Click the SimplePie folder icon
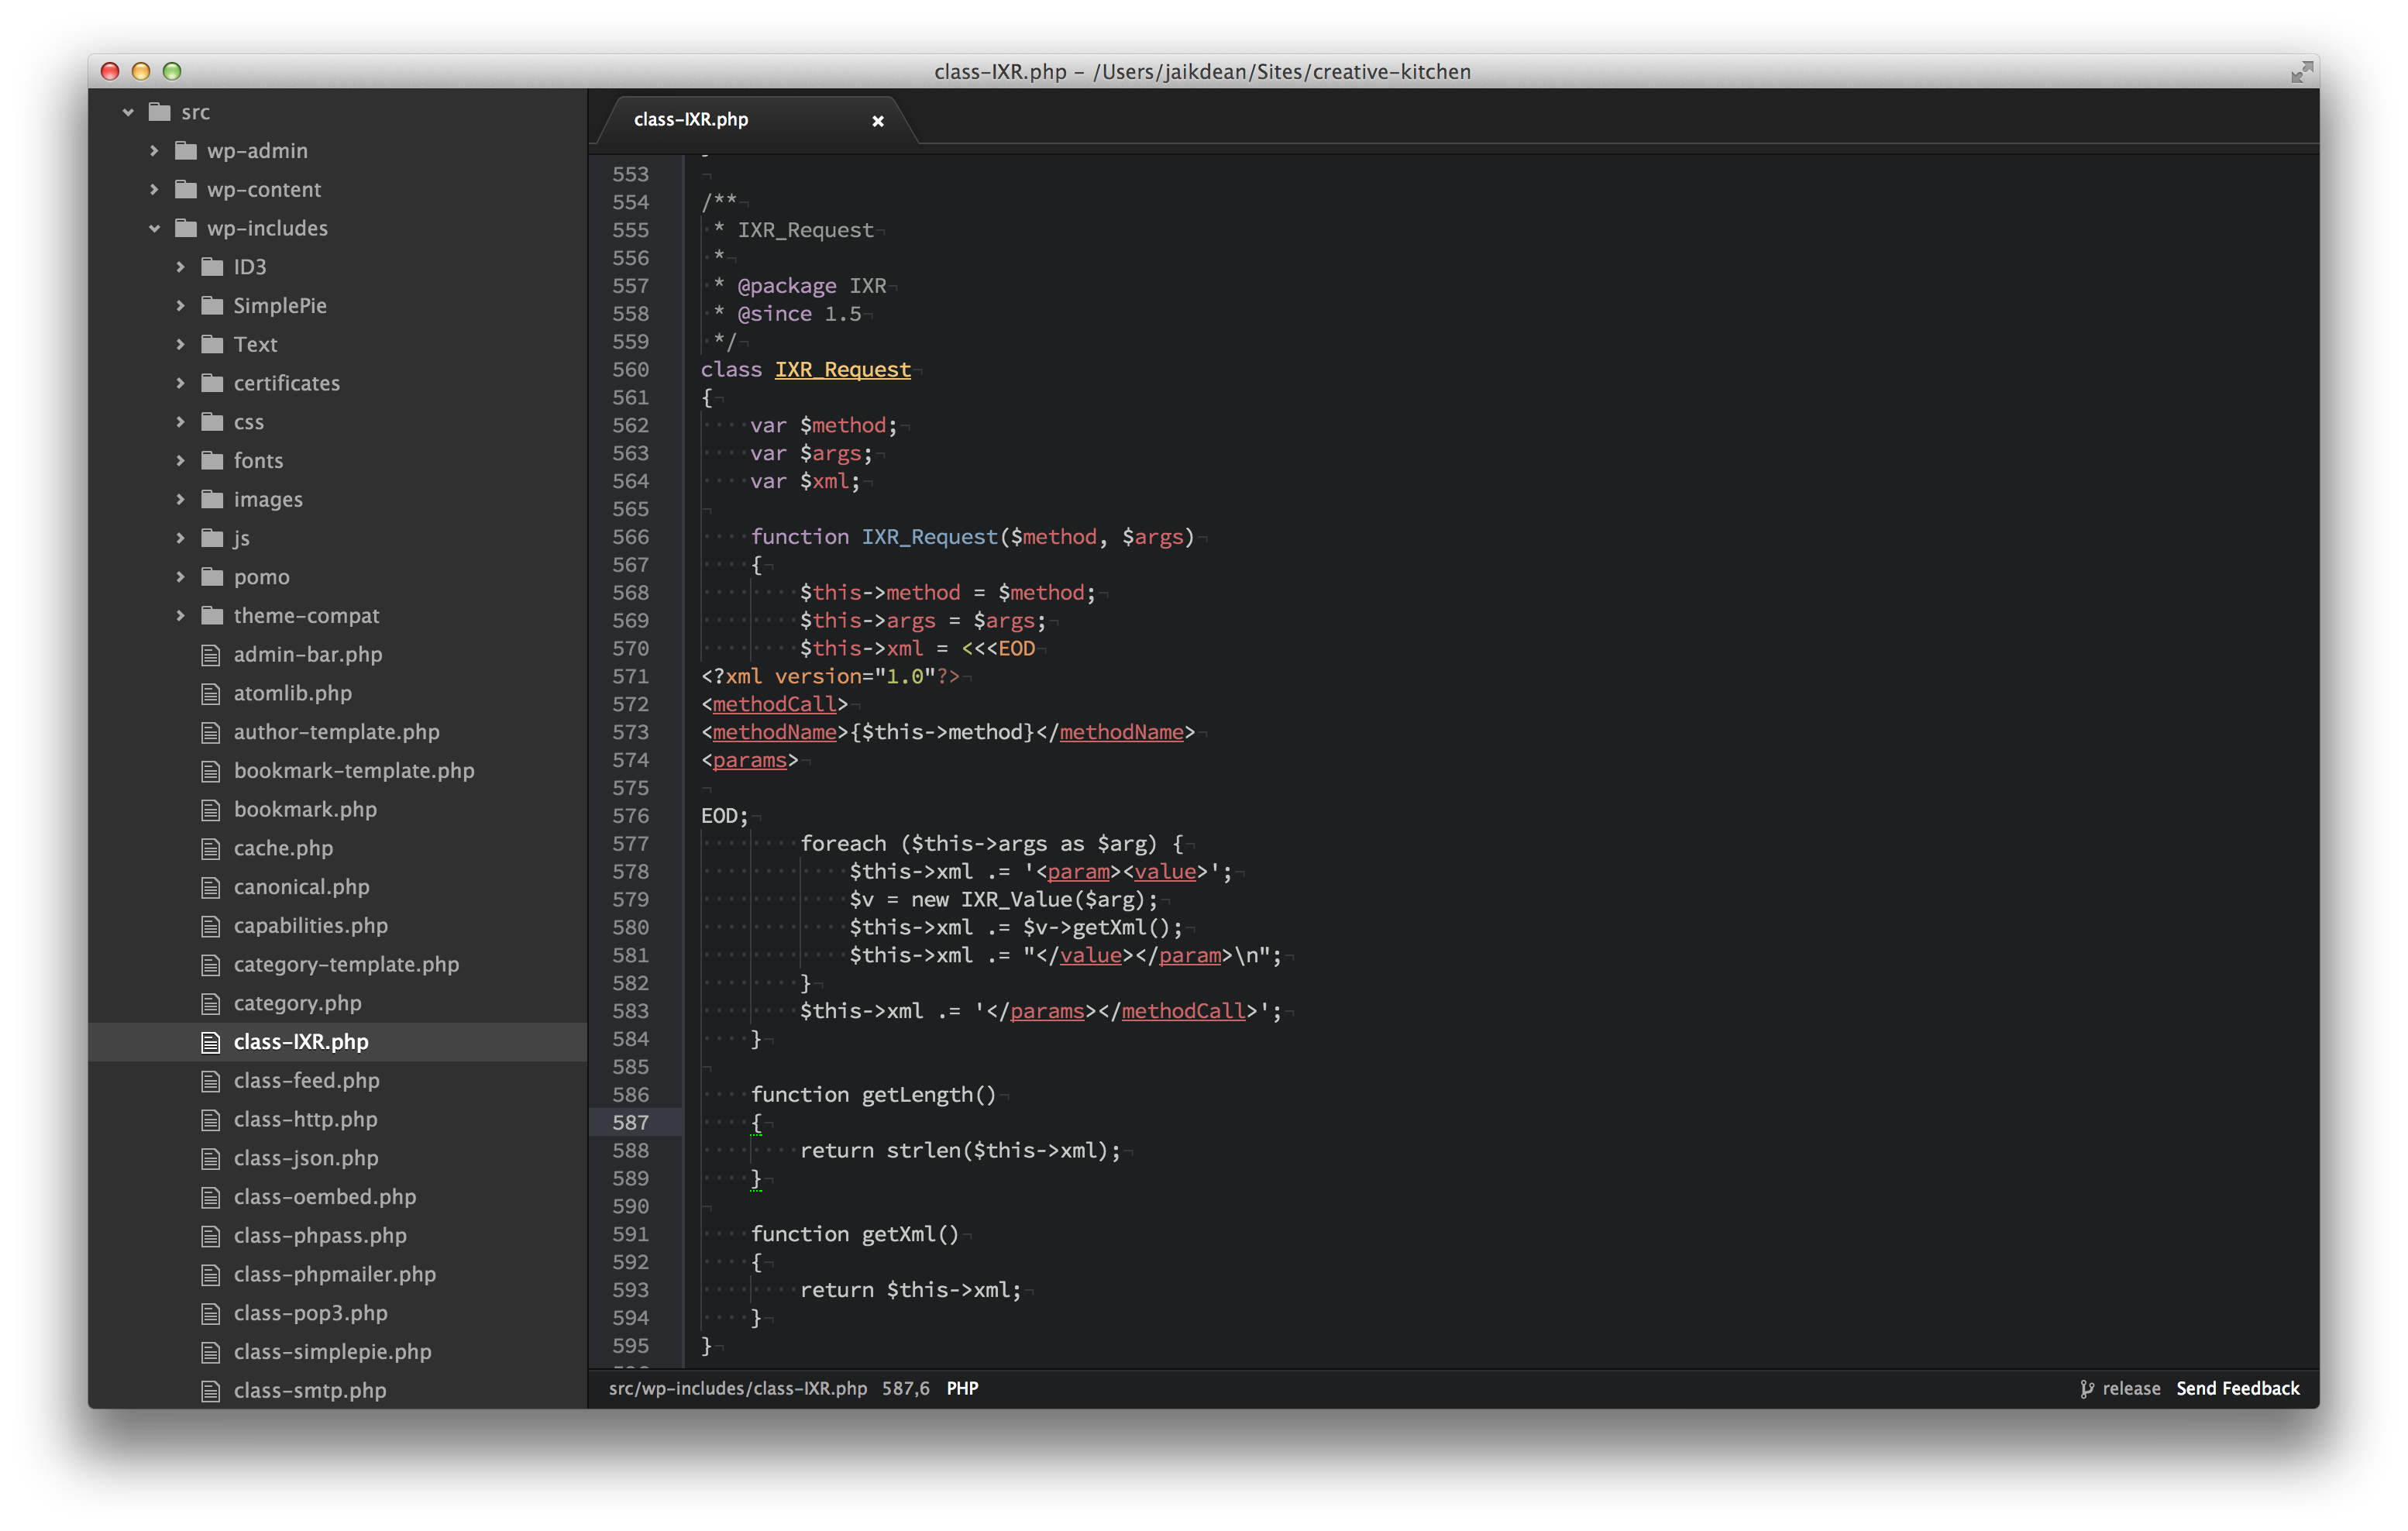This screenshot has width=2408, height=1531. click(212, 306)
